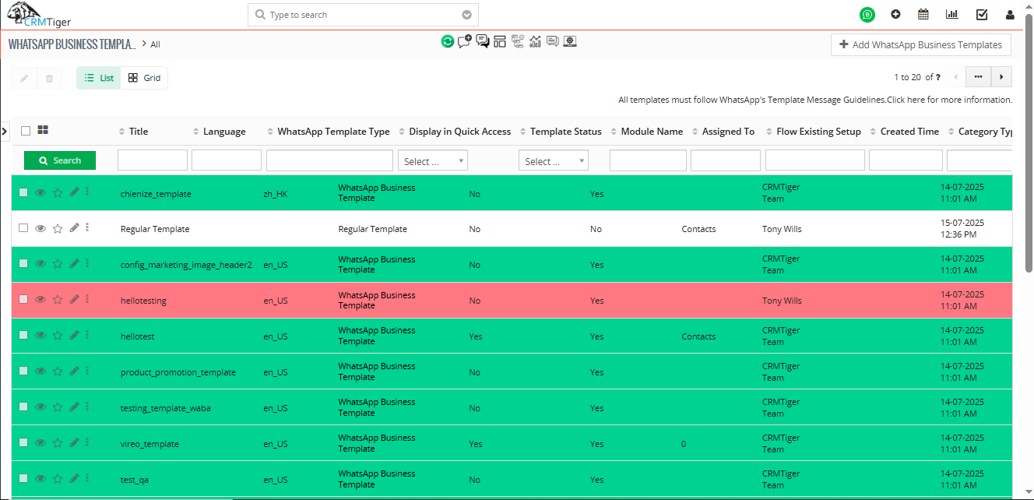View the vireo_template row via eye icon
Image resolution: width=1034 pixels, height=500 pixels.
pos(40,442)
